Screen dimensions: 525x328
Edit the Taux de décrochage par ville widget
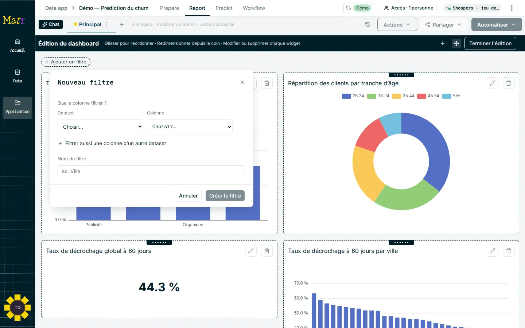tap(493, 251)
